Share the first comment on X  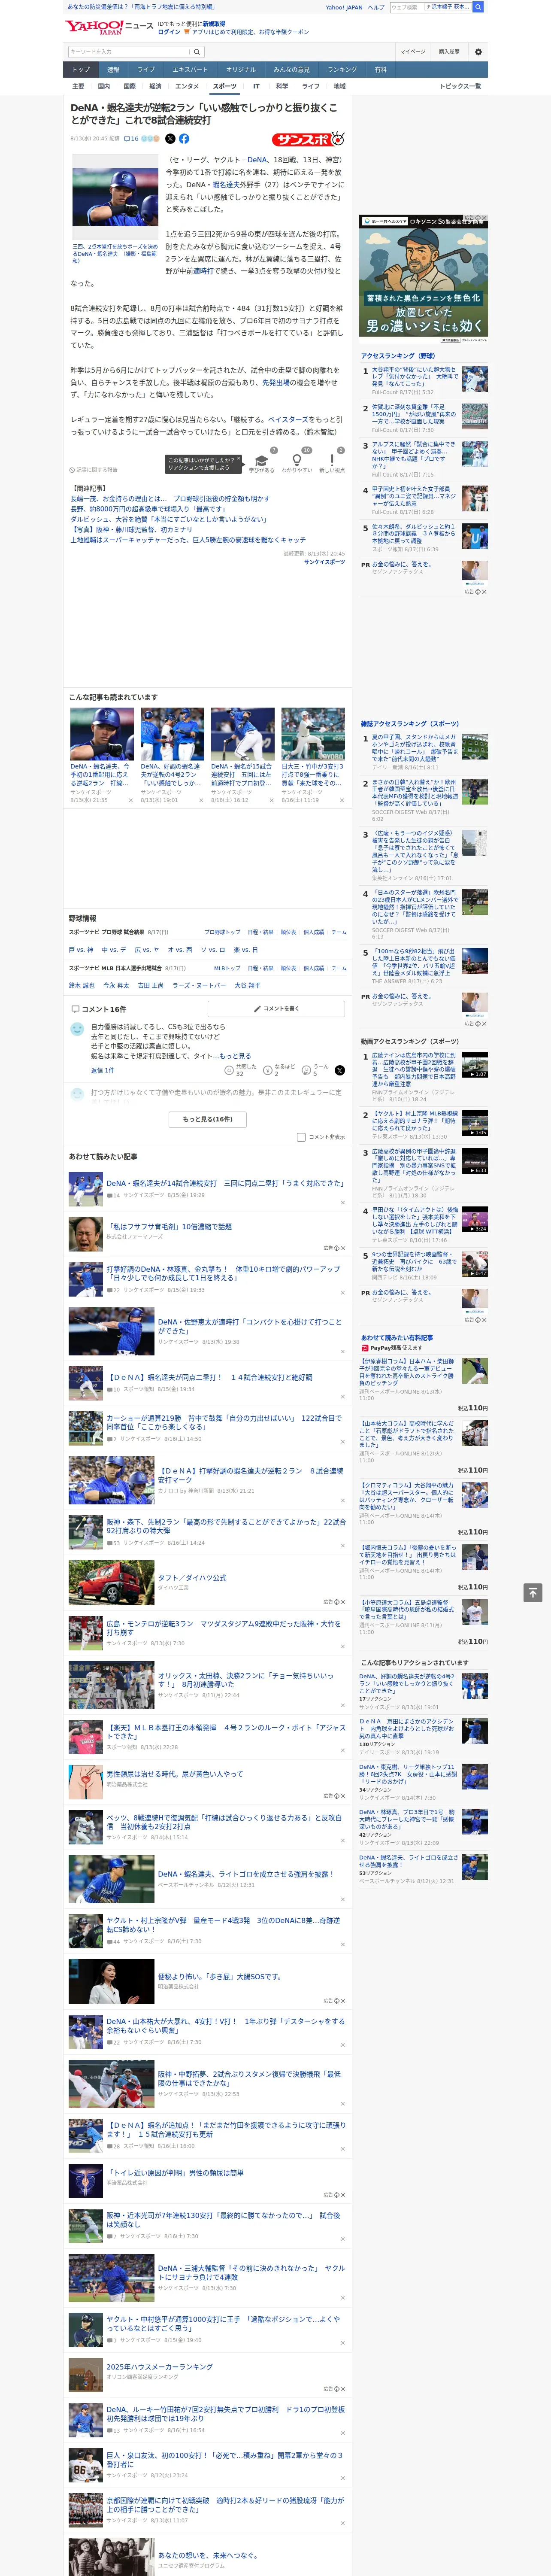tap(340, 1070)
